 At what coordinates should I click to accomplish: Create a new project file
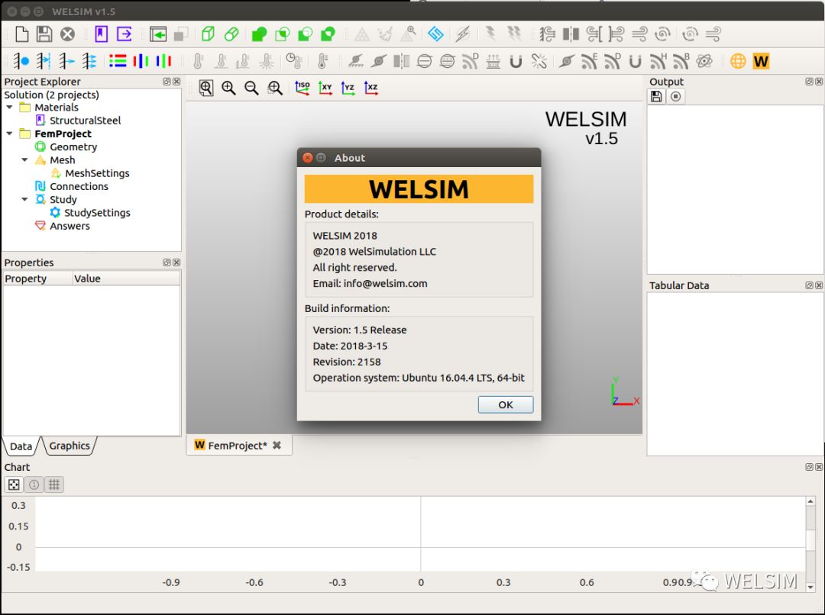(x=21, y=34)
